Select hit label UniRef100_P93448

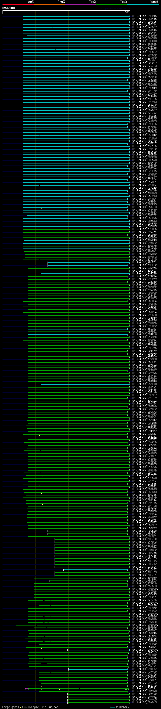(144, 390)
